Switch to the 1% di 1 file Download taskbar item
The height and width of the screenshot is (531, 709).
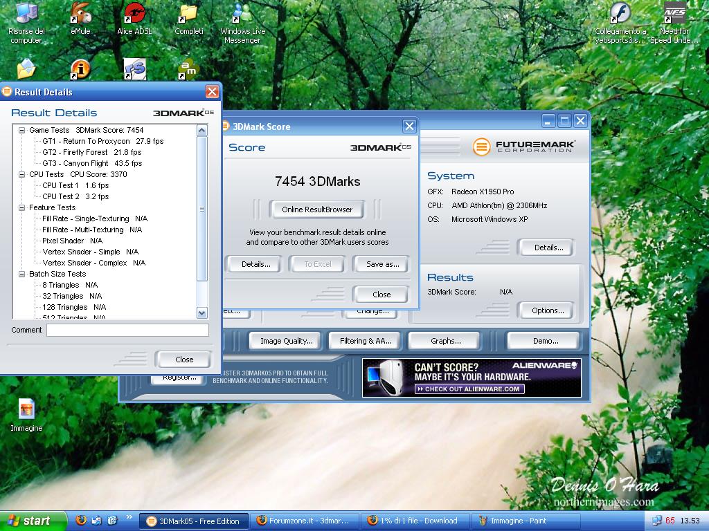point(415,521)
